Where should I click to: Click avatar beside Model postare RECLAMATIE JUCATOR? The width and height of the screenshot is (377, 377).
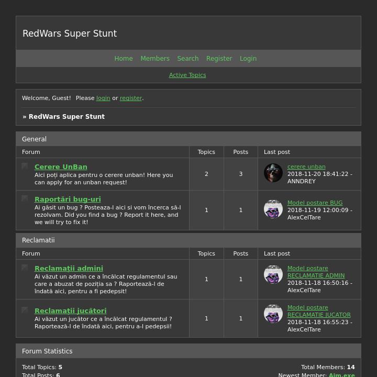coord(273,314)
